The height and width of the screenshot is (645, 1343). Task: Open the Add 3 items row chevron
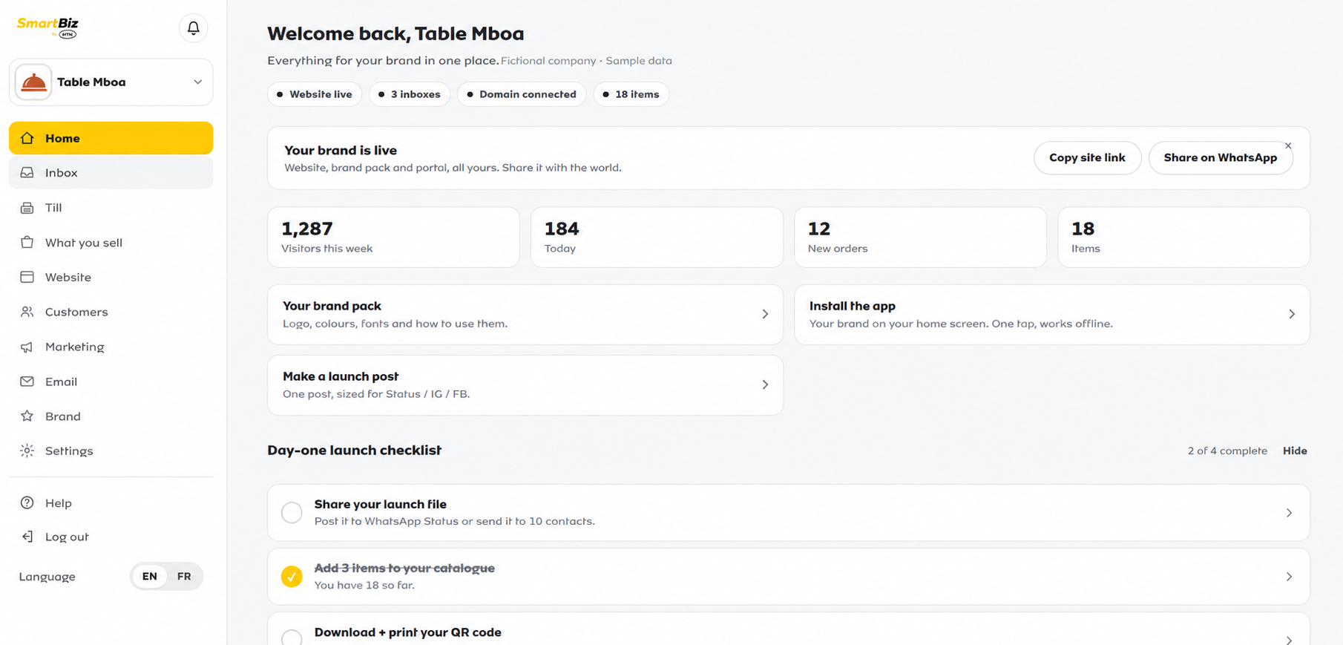pyautogui.click(x=1289, y=577)
